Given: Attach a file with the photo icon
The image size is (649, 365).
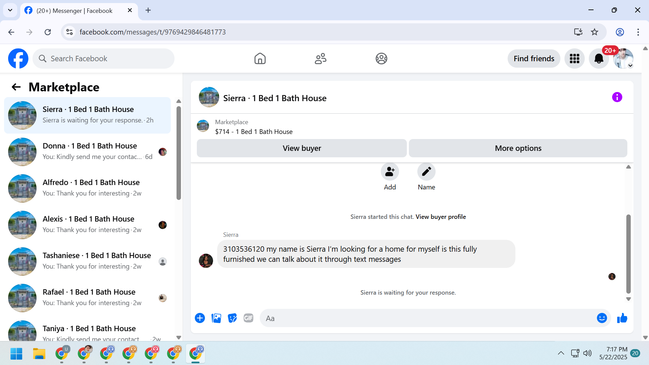Looking at the screenshot, I should click(216, 318).
